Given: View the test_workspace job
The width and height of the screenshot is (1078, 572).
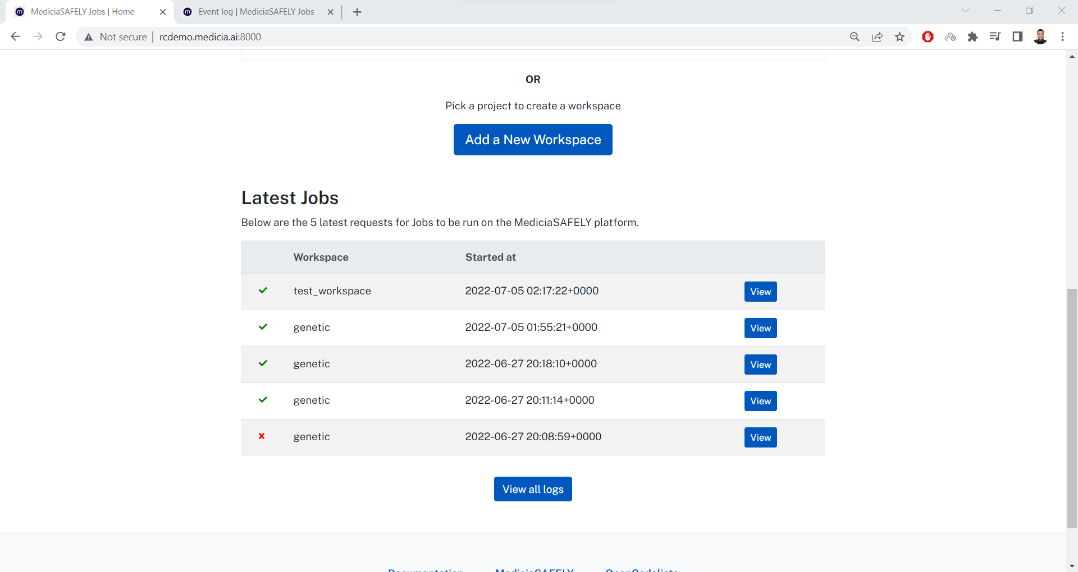Looking at the screenshot, I should [760, 292].
